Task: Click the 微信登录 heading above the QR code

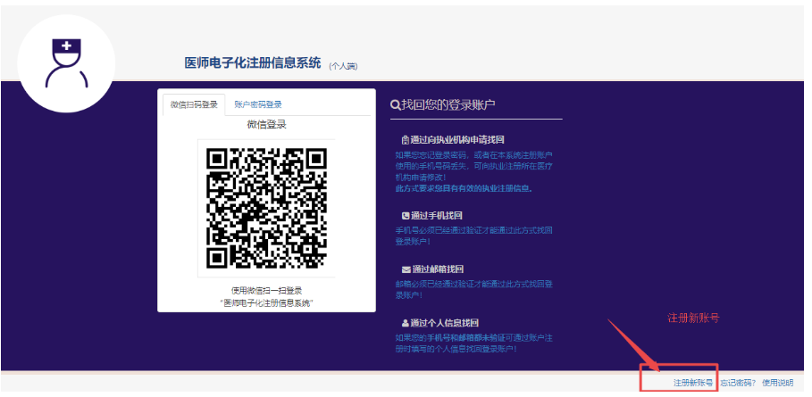Action: coord(266,125)
